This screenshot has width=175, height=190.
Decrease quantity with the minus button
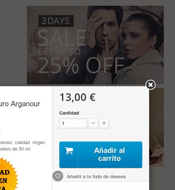tap(93, 123)
